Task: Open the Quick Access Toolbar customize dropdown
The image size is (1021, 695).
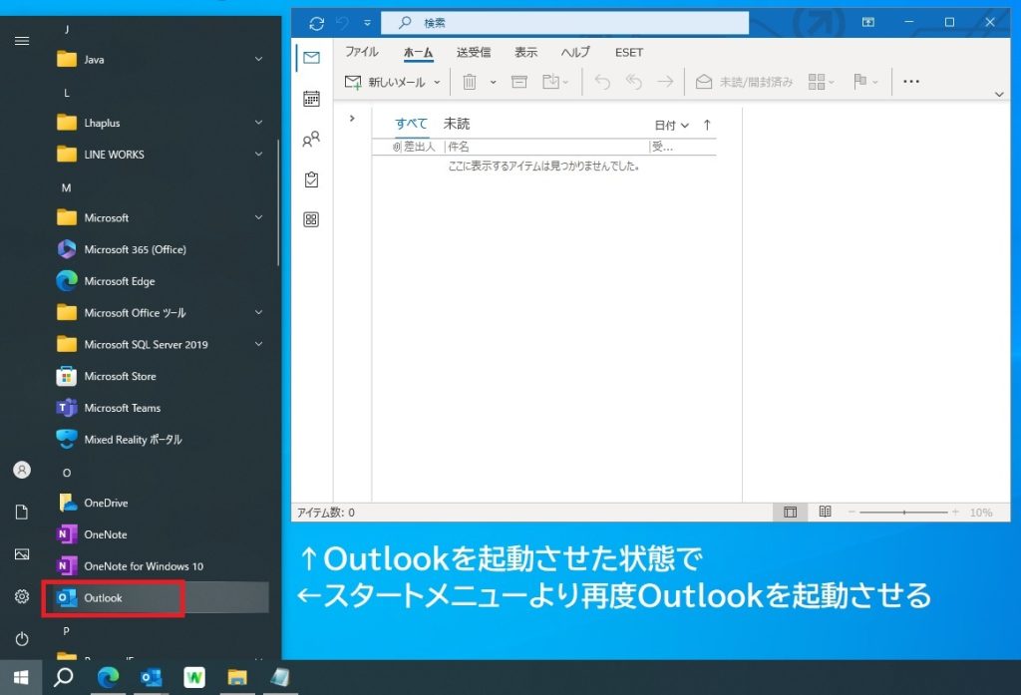Action: pyautogui.click(x=367, y=24)
